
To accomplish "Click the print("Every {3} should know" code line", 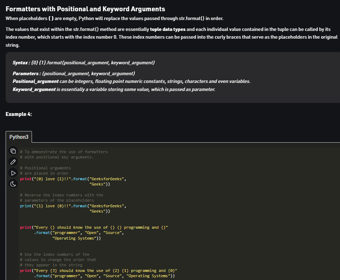I will [98, 271].
